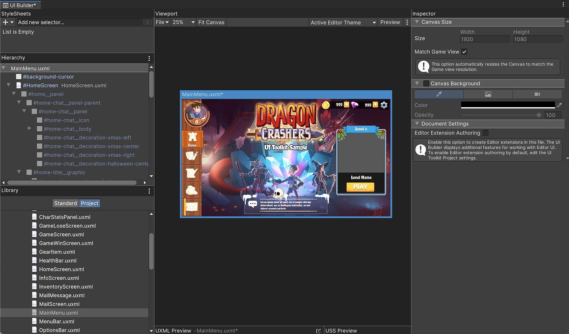Click the plus icon to add a new selector
Viewport: 569px width, 334px height.
click(4, 22)
